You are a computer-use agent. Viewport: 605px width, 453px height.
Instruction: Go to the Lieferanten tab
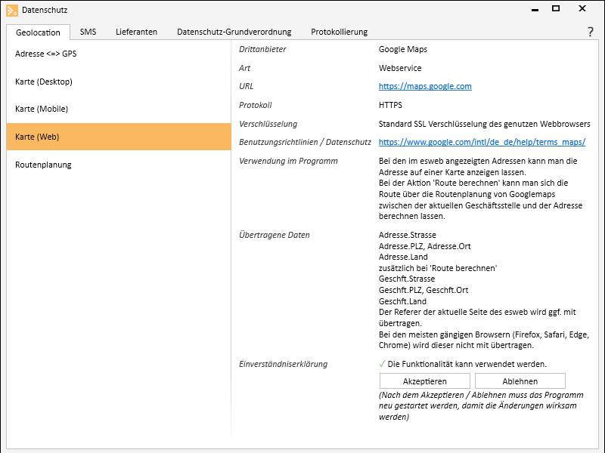(x=137, y=32)
